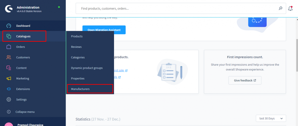
Task: Open Dynamic product groups entry
Action: 87,68
